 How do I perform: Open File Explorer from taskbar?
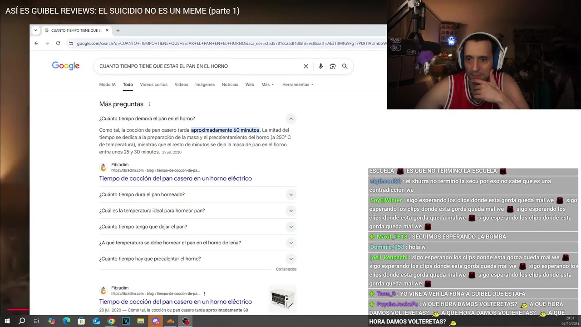click(141, 321)
